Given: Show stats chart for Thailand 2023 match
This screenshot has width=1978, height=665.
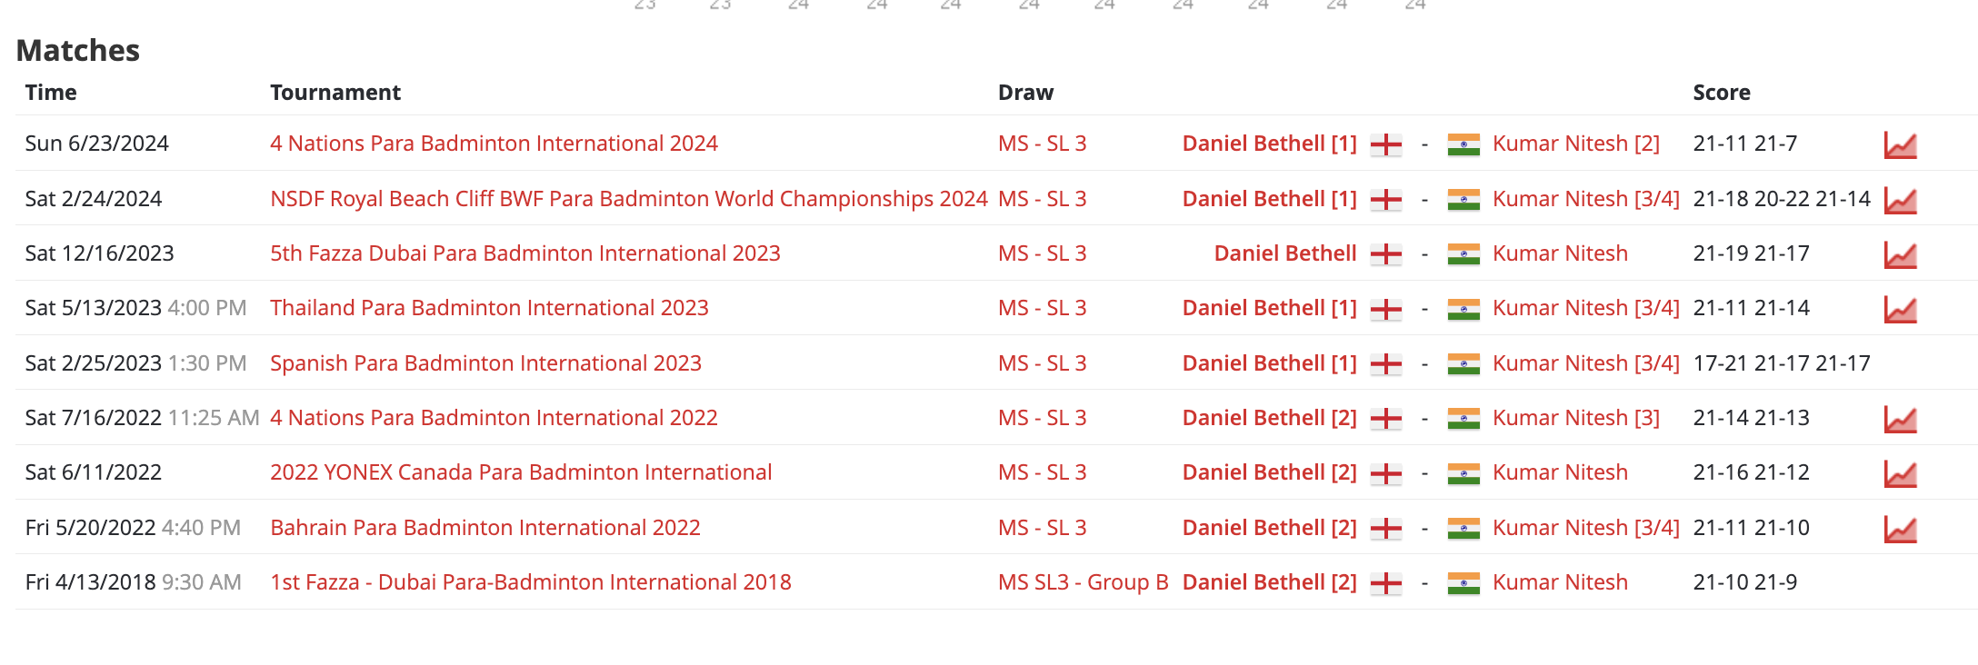Looking at the screenshot, I should coord(1900,309).
